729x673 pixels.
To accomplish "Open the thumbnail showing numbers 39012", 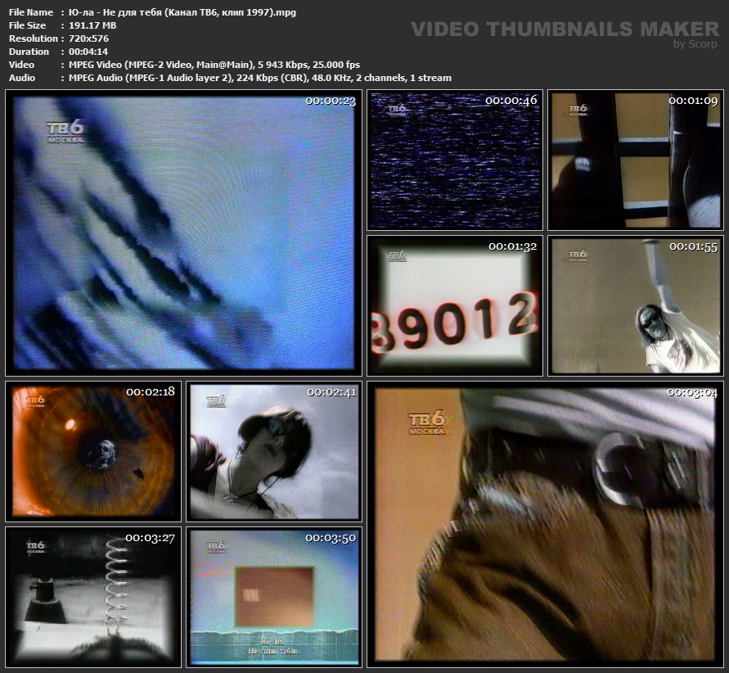I will [x=455, y=306].
